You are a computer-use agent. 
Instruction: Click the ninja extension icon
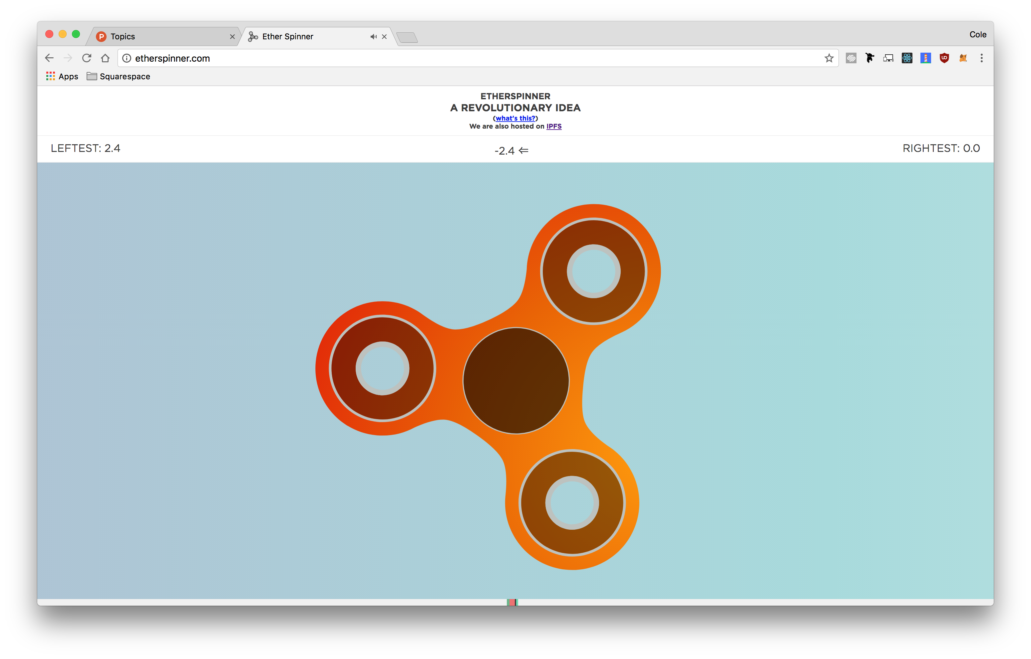point(869,58)
